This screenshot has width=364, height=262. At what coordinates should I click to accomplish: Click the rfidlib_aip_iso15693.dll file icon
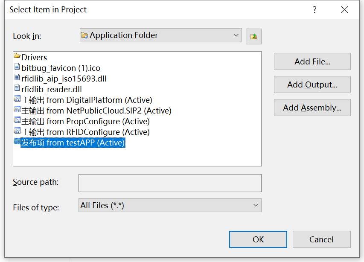[x=17, y=78]
